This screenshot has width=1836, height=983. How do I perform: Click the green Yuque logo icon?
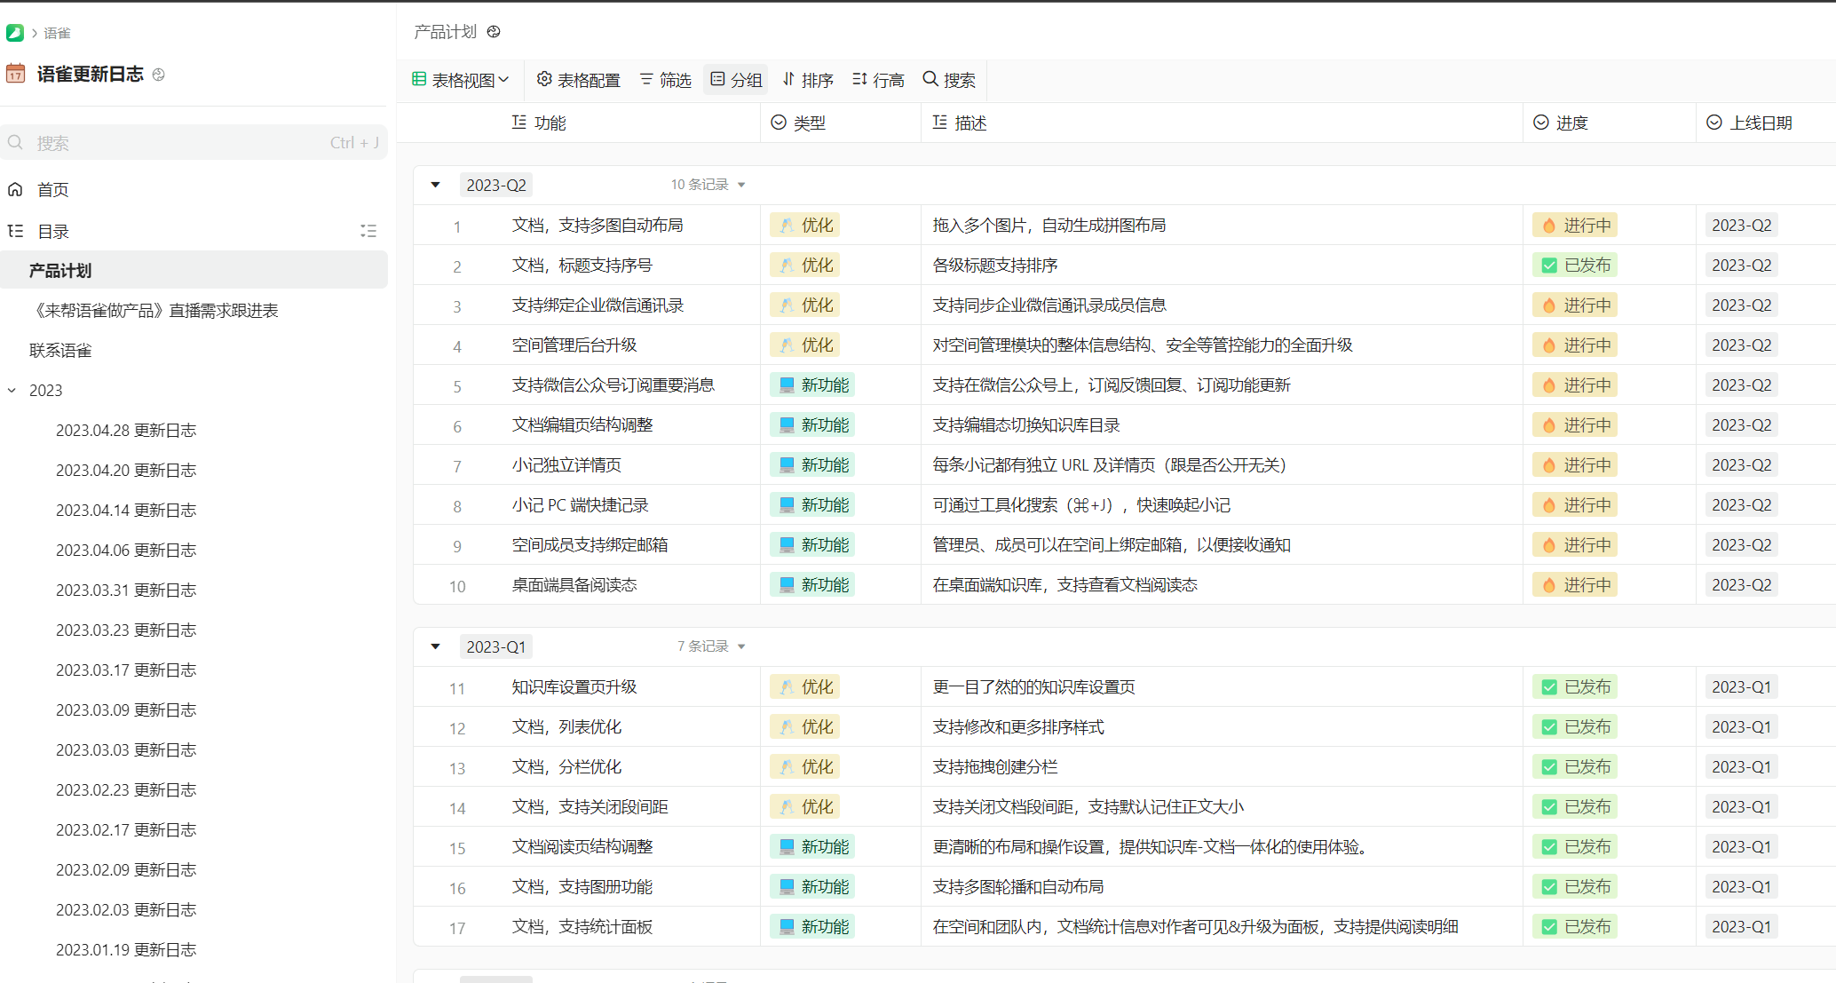(15, 33)
